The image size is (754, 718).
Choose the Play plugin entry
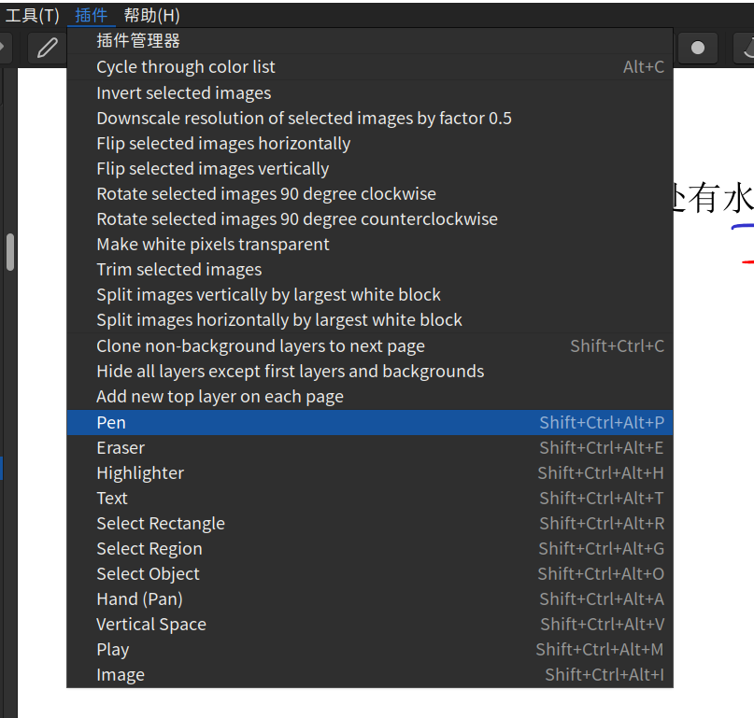370,650
